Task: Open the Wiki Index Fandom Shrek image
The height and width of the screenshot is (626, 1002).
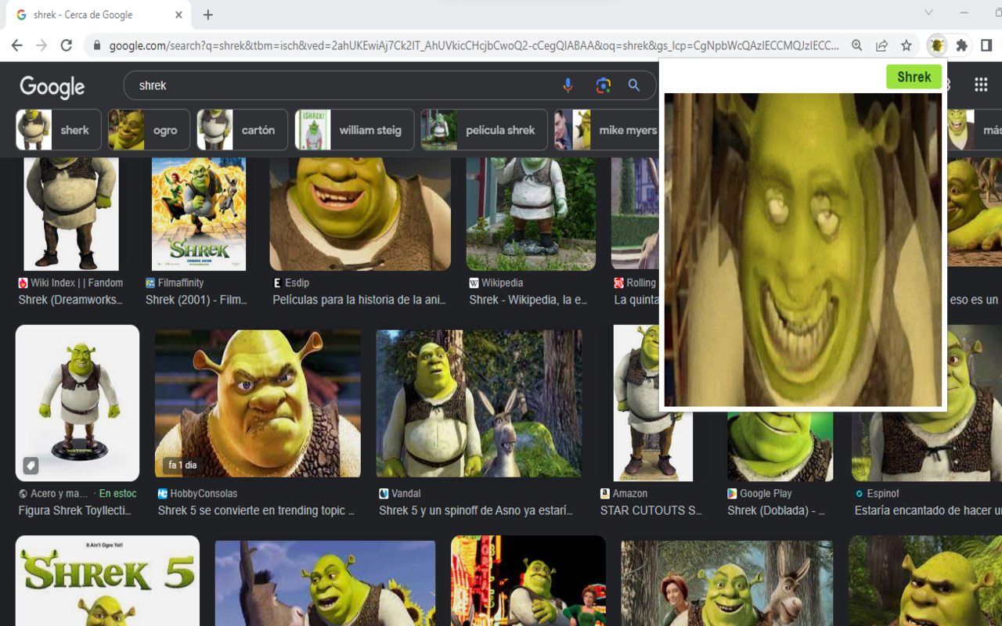Action: pyautogui.click(x=71, y=214)
